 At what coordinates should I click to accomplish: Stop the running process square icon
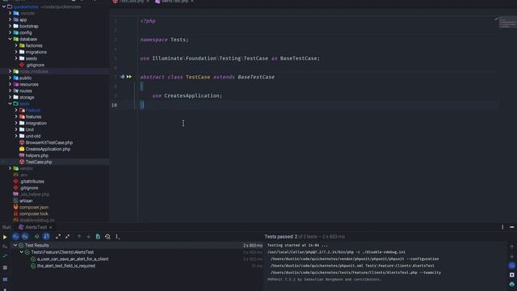[x=5, y=268]
